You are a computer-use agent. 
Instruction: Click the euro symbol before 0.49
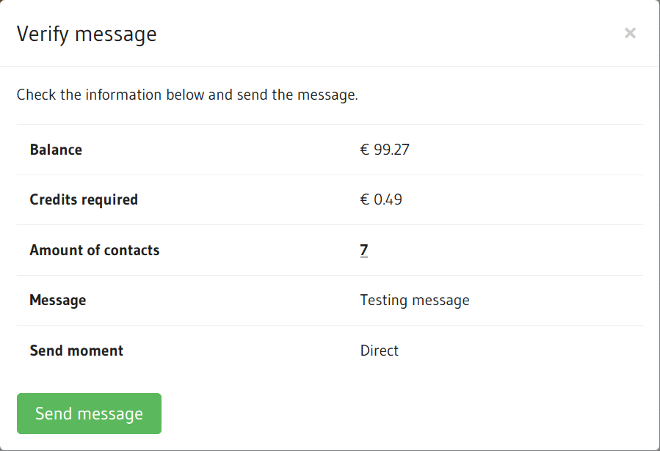point(365,199)
